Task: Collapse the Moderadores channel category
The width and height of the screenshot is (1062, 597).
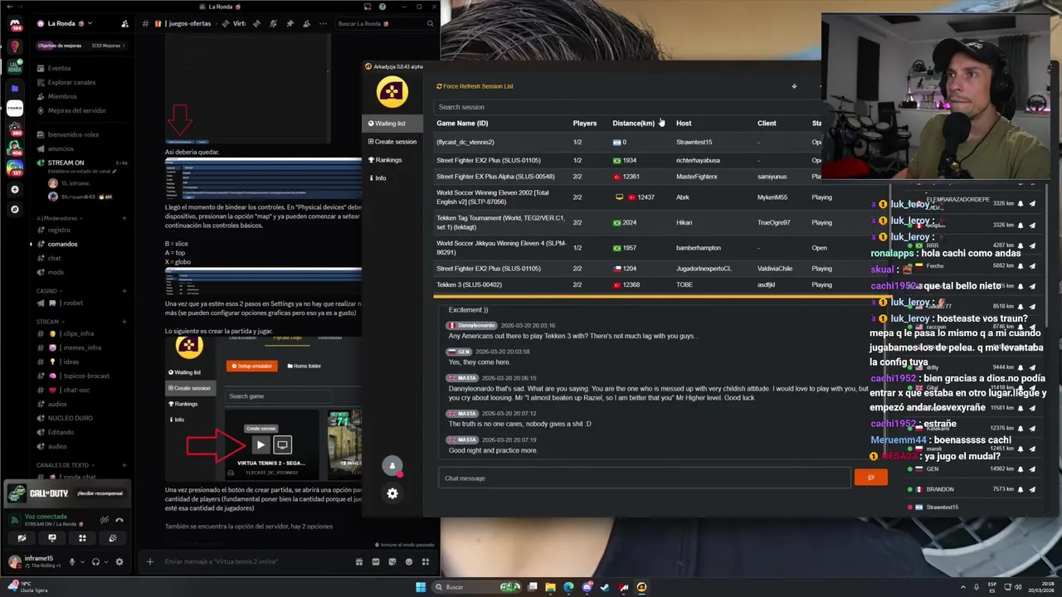Action: point(57,218)
